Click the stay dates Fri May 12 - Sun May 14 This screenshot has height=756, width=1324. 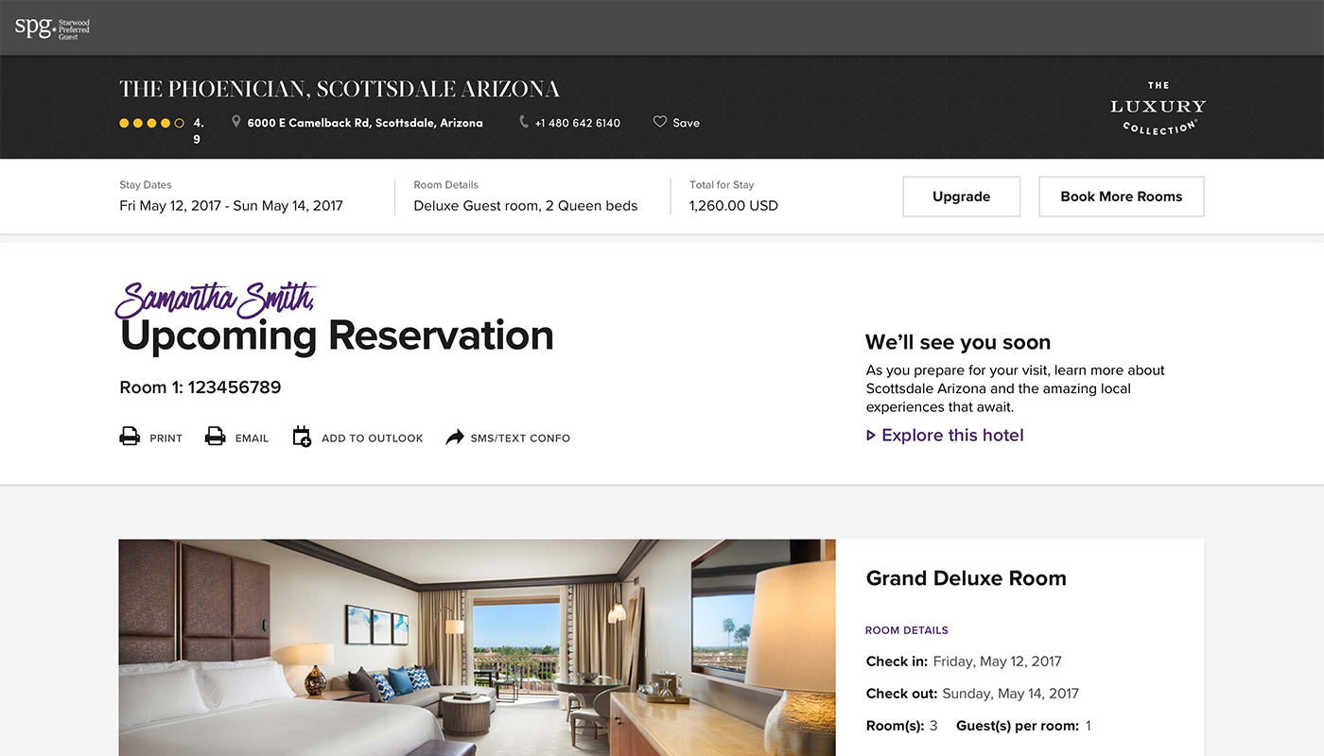231,206
